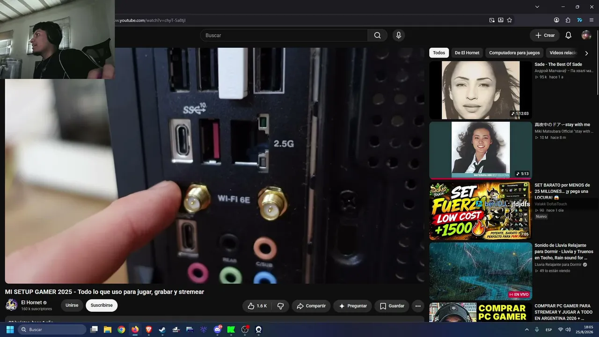Open Steam from the taskbar

(x=162, y=330)
